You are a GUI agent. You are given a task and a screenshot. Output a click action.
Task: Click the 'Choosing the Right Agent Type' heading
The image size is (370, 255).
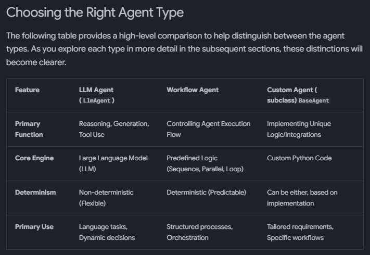pos(95,12)
